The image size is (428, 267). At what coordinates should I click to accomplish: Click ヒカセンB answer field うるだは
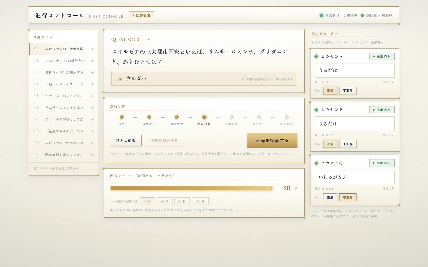(354, 124)
